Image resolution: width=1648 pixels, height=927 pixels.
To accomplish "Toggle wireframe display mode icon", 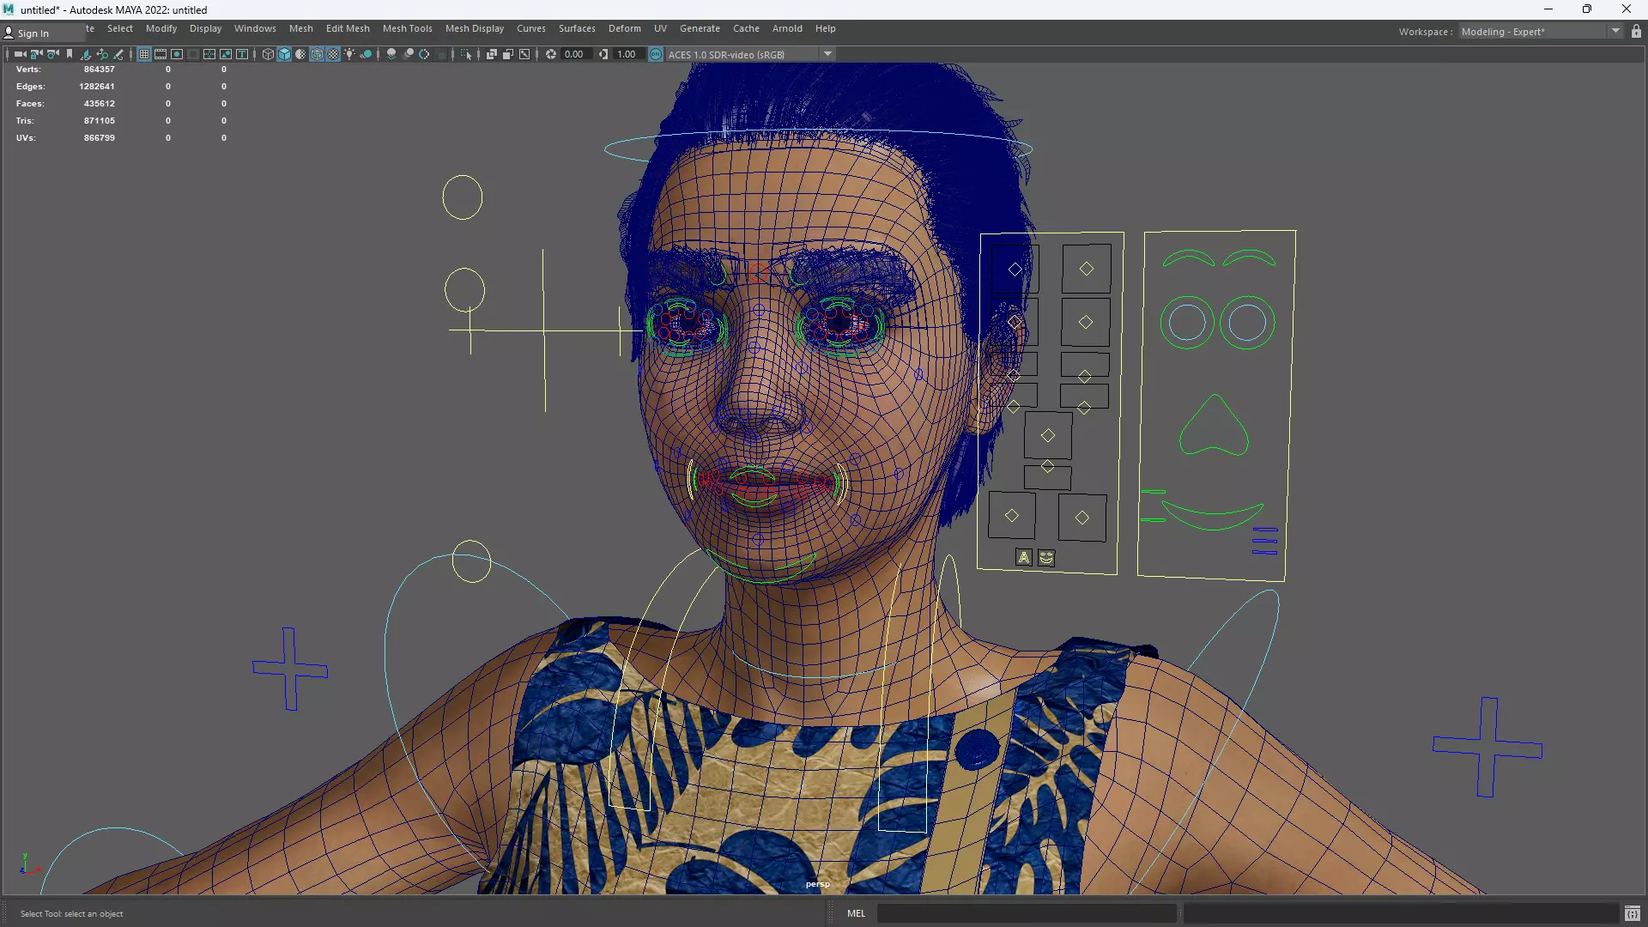I will (268, 54).
